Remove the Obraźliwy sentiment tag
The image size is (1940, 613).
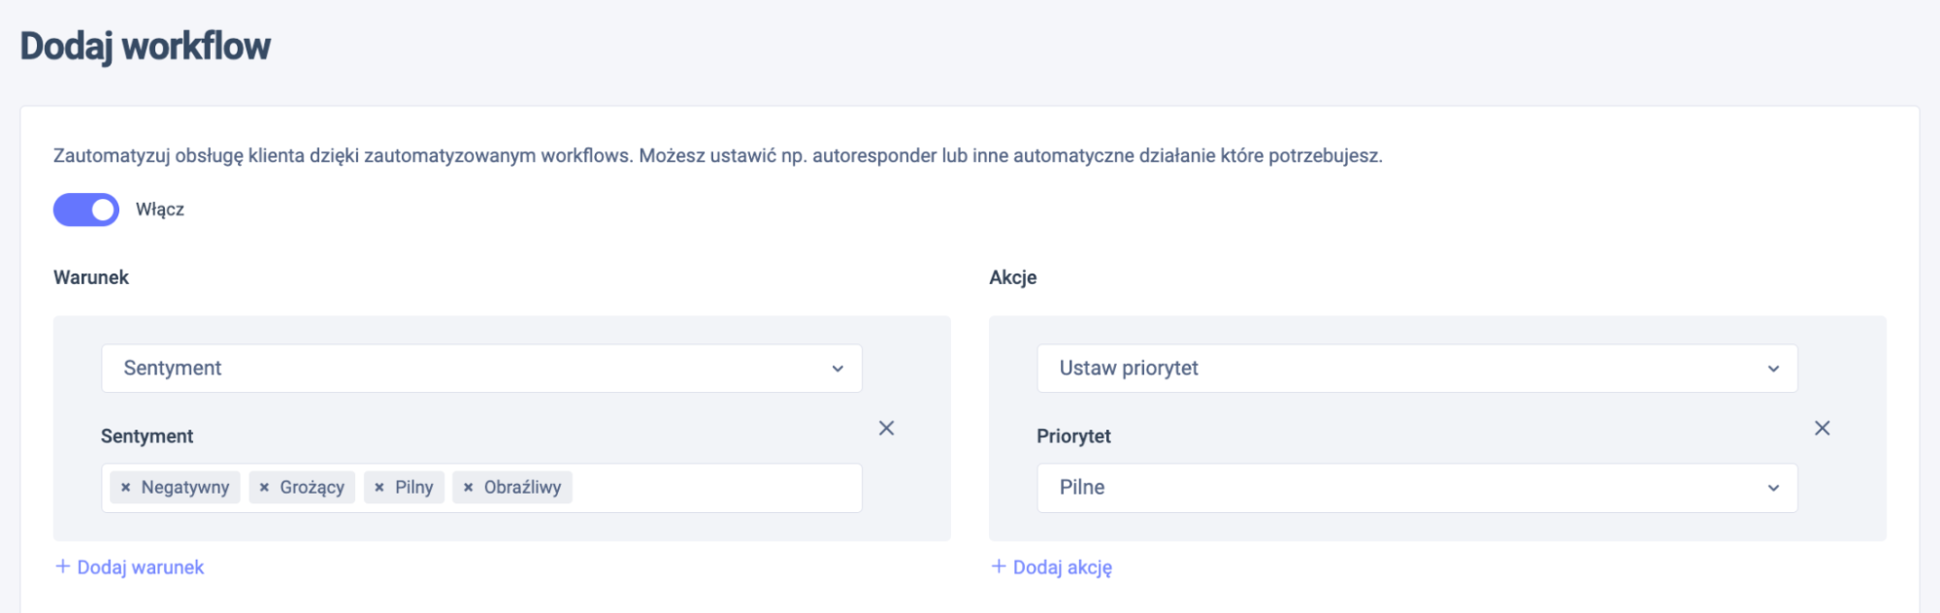tap(468, 488)
